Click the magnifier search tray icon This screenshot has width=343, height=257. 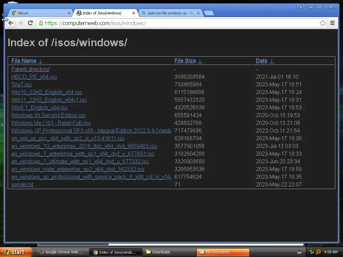[318, 252]
